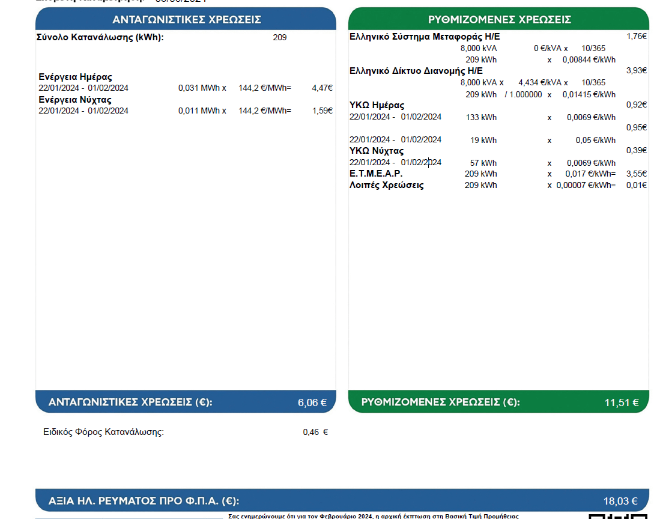Click the 6,06 € competitive charges total
This screenshot has width=654, height=519.
[x=312, y=402]
